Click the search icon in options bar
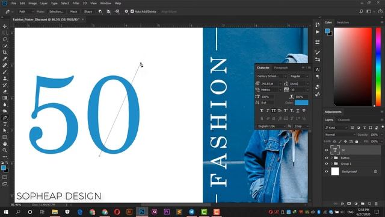The height and width of the screenshot is (217, 385). tap(361, 11)
